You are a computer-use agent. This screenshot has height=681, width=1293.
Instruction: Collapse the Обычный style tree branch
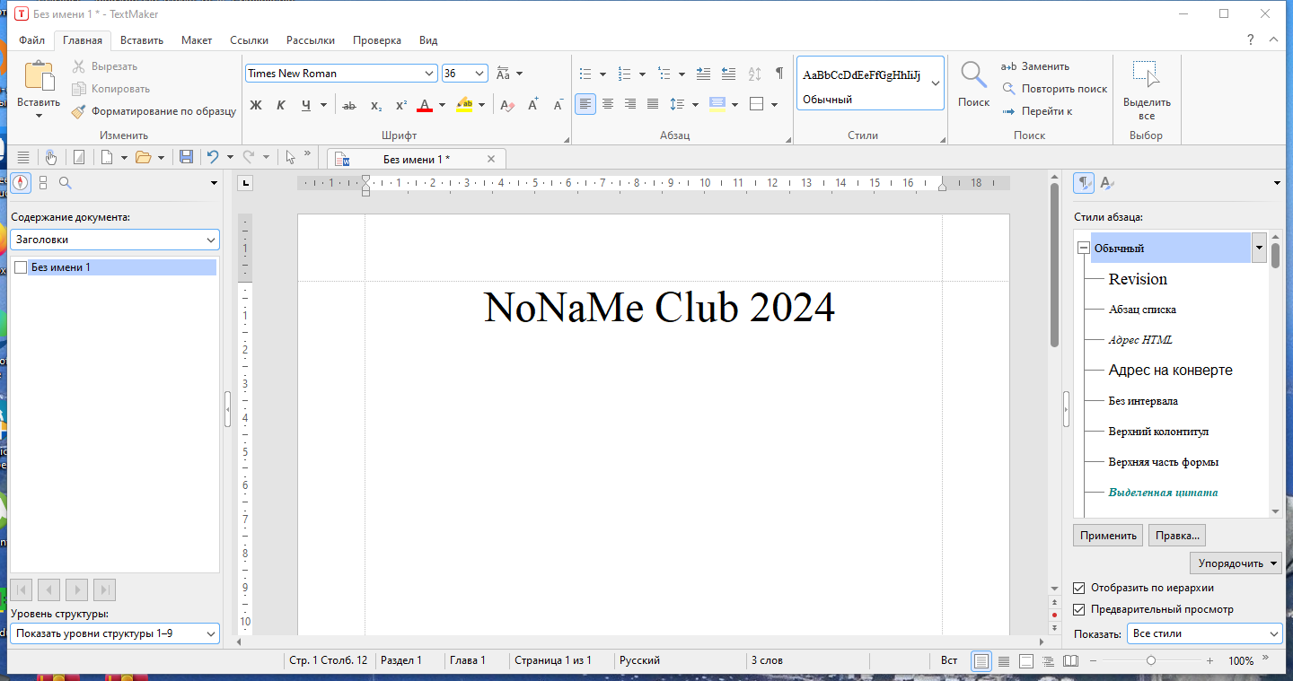click(x=1083, y=248)
